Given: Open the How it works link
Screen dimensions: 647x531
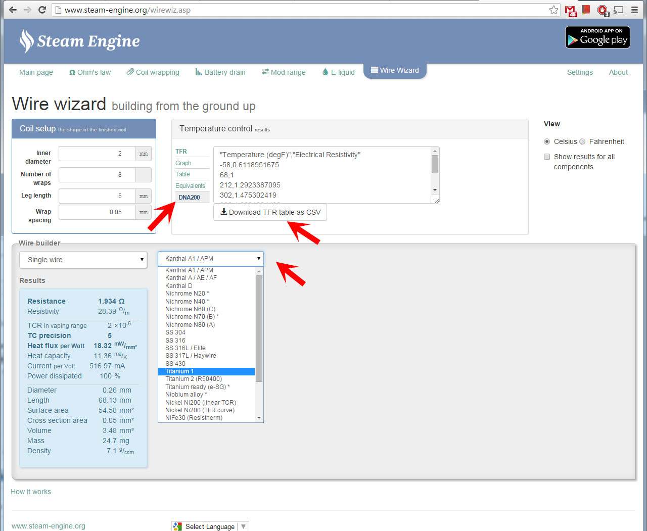Looking at the screenshot, I should pos(31,492).
